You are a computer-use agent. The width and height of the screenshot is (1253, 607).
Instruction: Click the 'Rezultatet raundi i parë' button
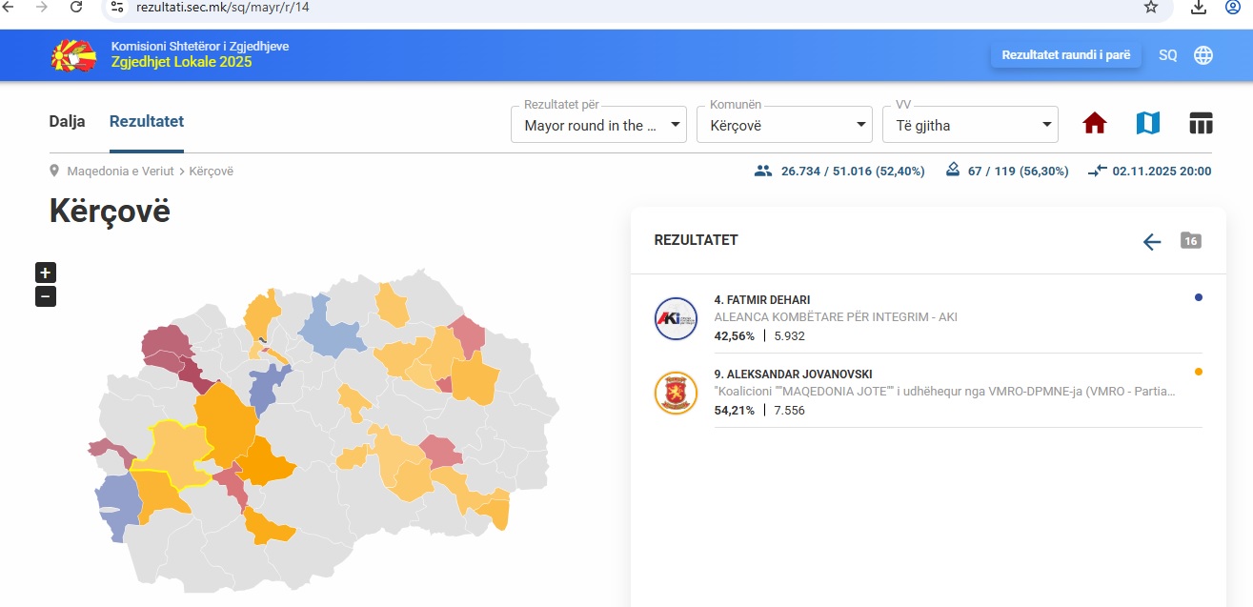coord(1065,55)
